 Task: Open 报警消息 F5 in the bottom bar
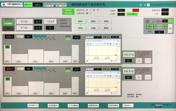tap(93, 105)
